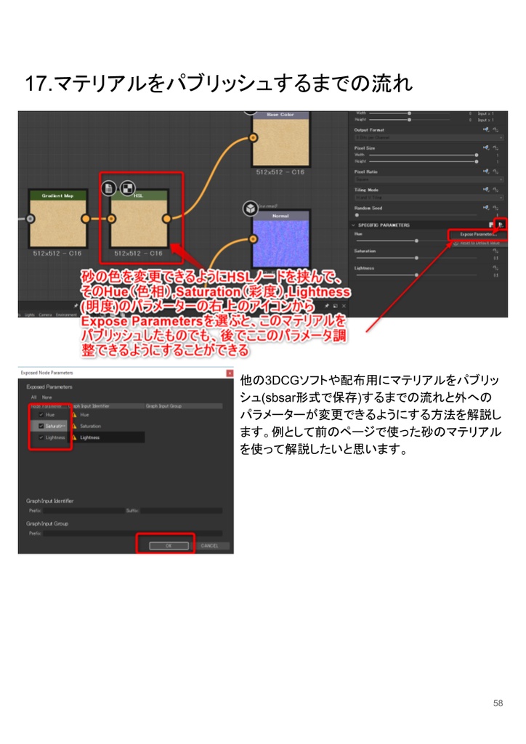Click Graph Input Identifier Prefix field
The image size is (526, 744).
[x=84, y=511]
